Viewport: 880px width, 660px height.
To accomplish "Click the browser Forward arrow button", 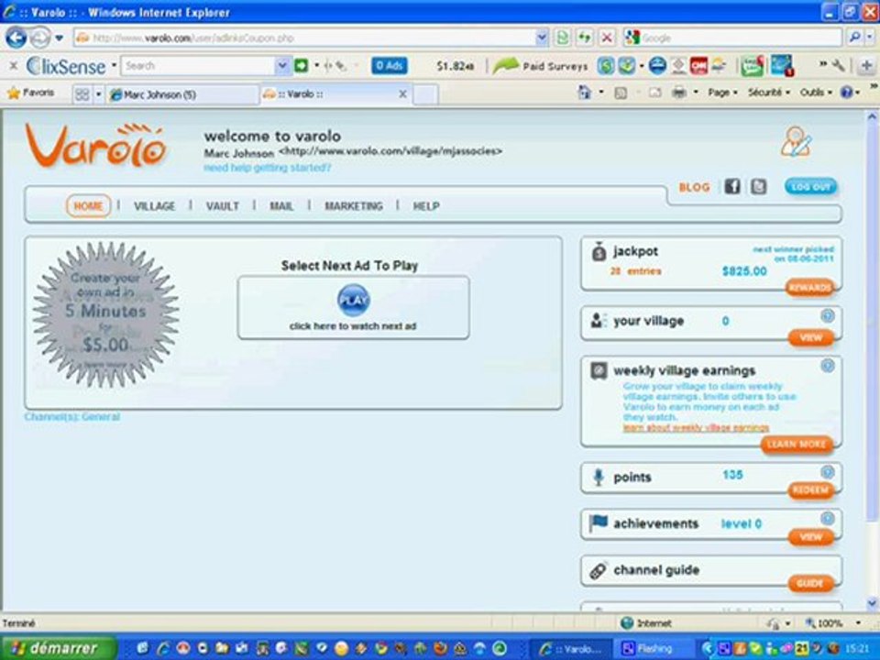I will click(x=39, y=38).
